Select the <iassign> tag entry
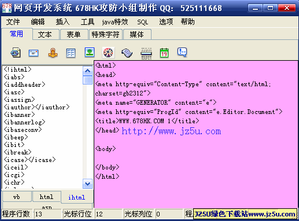The height and width of the screenshot is (221, 299). point(19,100)
